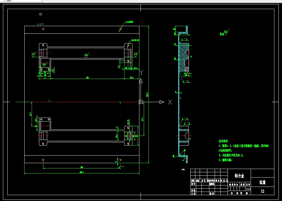Click the Y axis arrowhead of the UCS
The image size is (282, 201).
click(141, 81)
